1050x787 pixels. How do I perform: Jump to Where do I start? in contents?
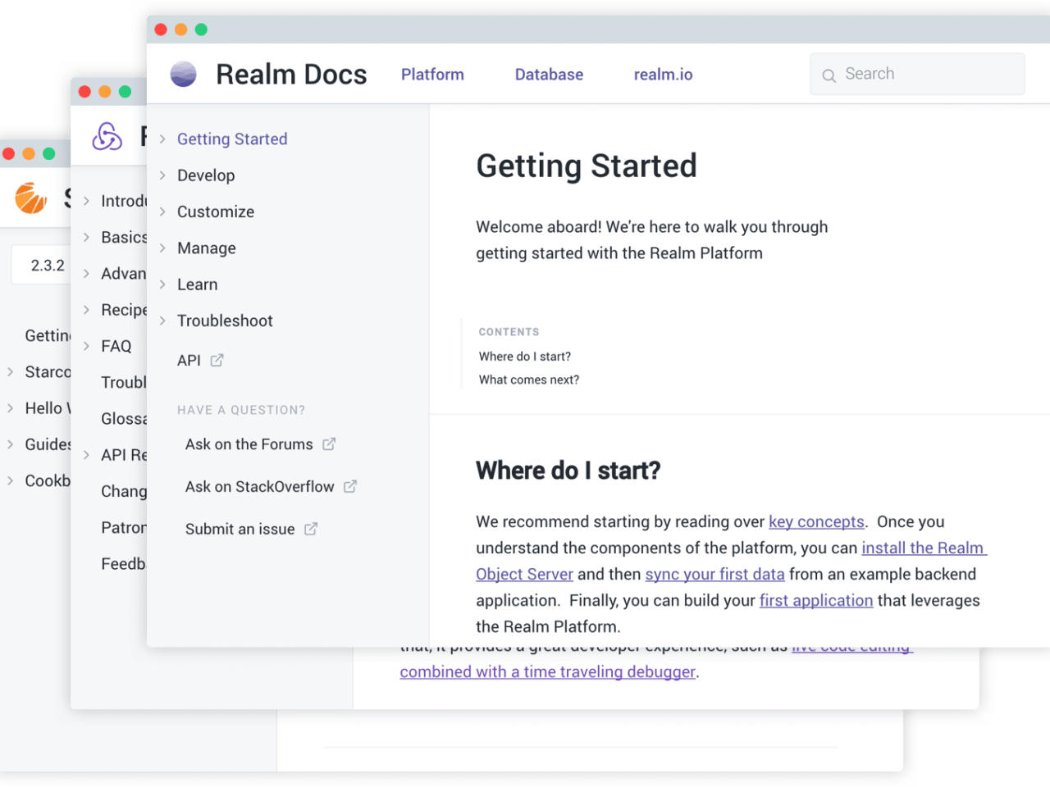coord(525,357)
